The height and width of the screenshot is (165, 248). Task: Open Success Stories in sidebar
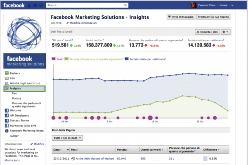[19, 120]
